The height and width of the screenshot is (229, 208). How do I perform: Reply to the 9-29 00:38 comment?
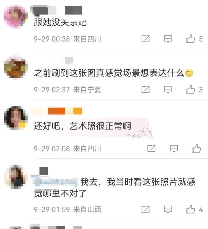[168, 39]
